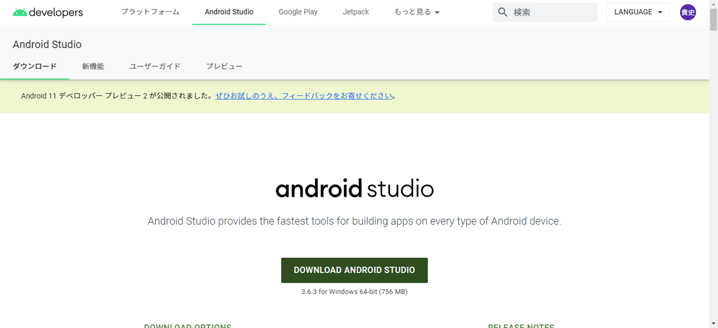Viewport: 718px width, 328px height.
Task: Open the プラットフォーム menu item
Action: [150, 12]
